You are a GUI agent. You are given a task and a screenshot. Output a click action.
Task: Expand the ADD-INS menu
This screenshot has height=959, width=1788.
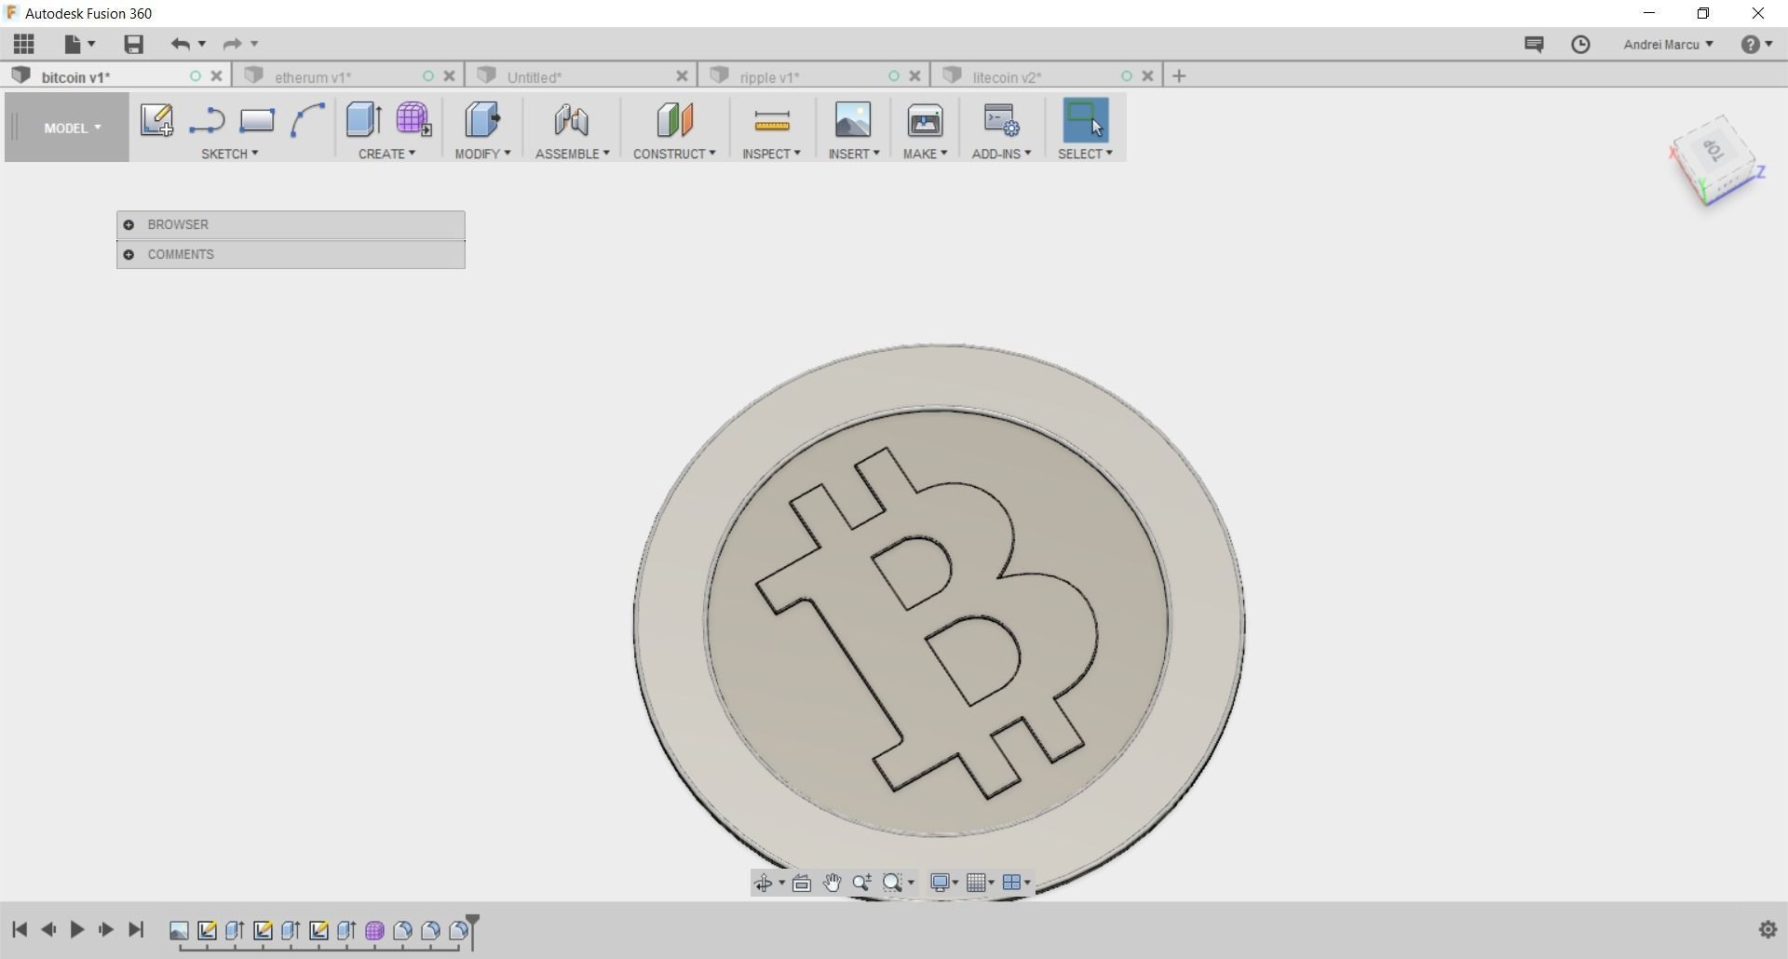pyautogui.click(x=1001, y=154)
